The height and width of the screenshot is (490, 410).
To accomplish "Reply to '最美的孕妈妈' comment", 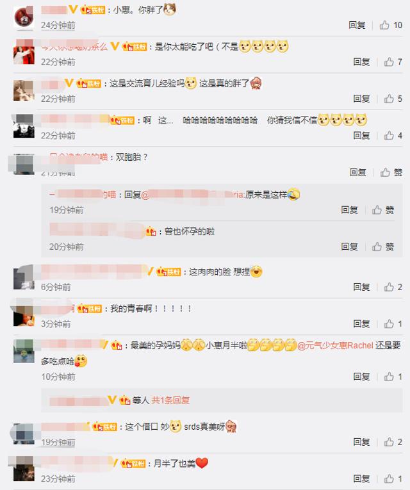I will (361, 377).
